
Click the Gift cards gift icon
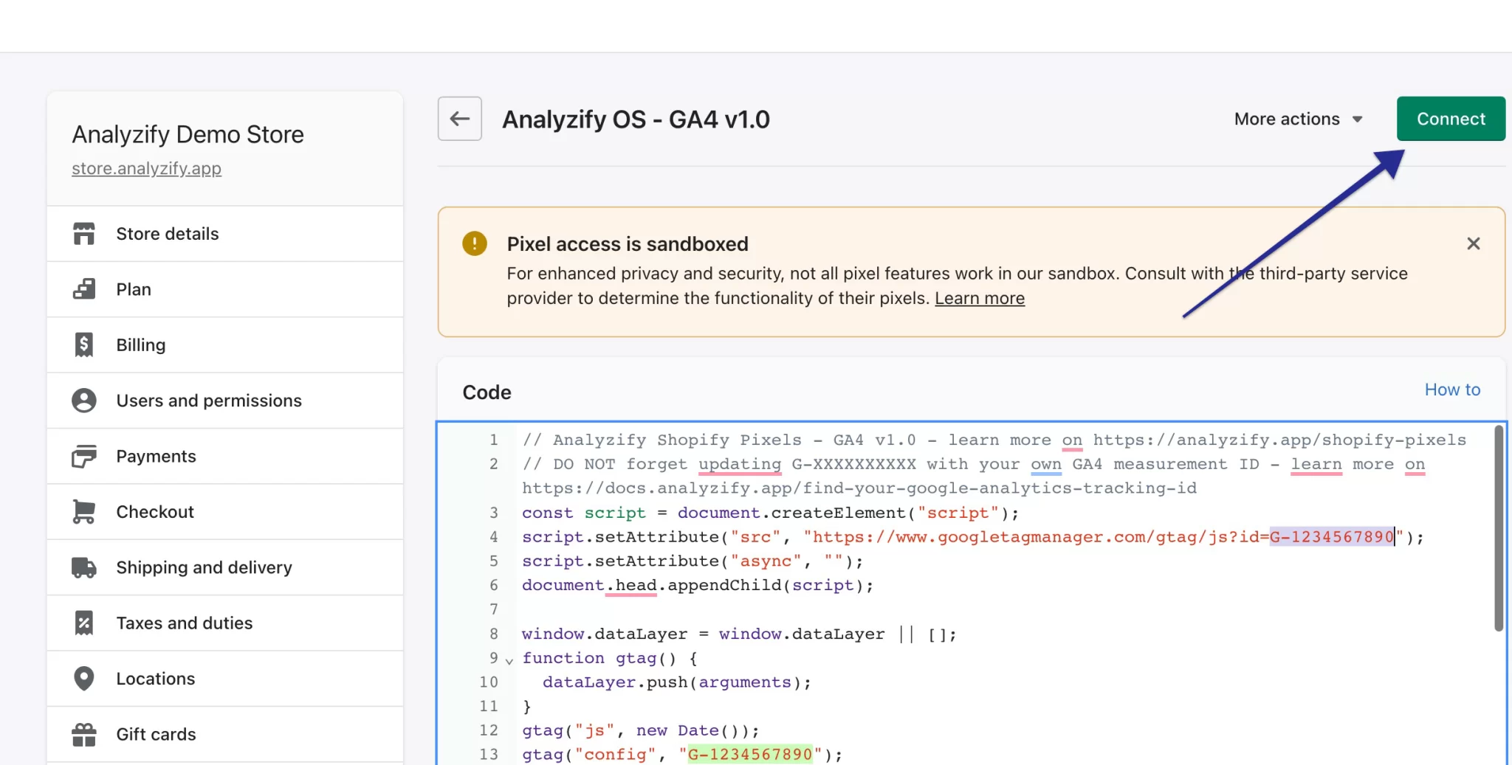click(84, 734)
